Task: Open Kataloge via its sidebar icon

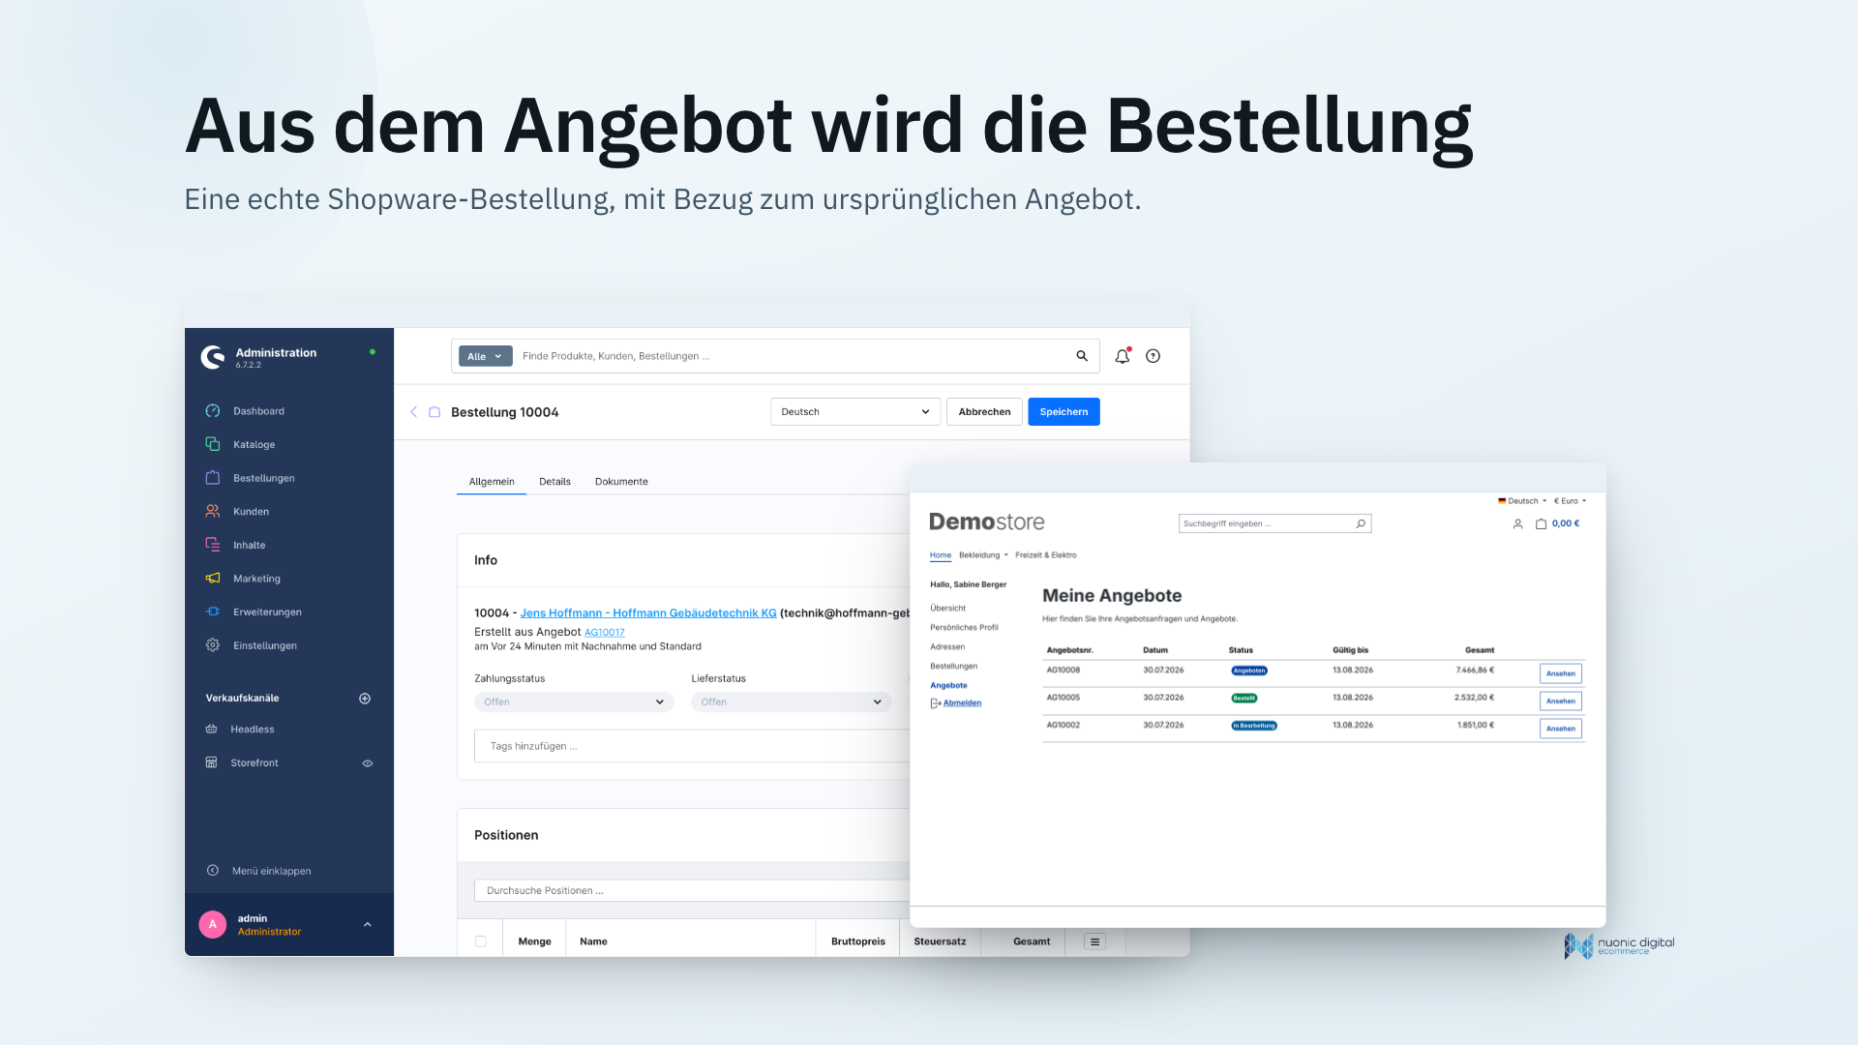Action: 213,444
